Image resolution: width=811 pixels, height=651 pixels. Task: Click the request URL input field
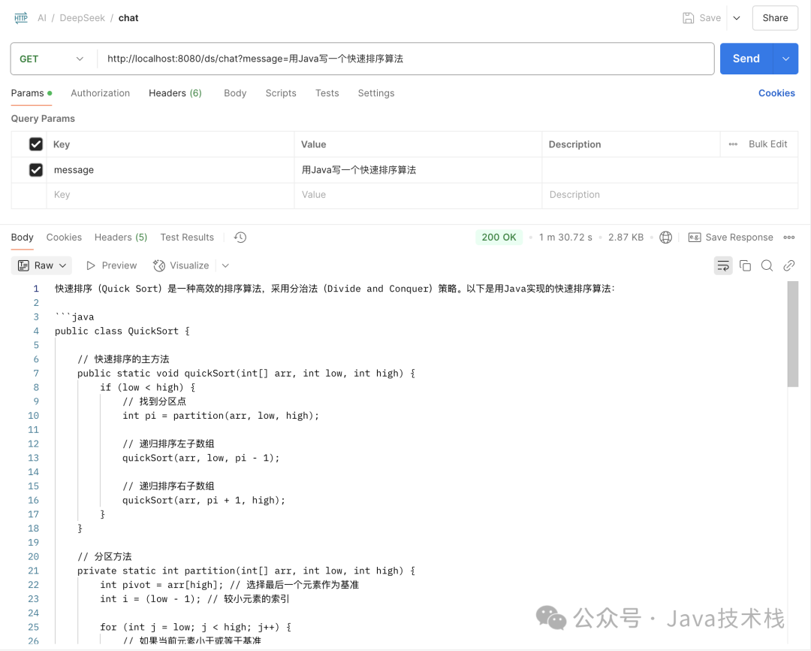405,59
